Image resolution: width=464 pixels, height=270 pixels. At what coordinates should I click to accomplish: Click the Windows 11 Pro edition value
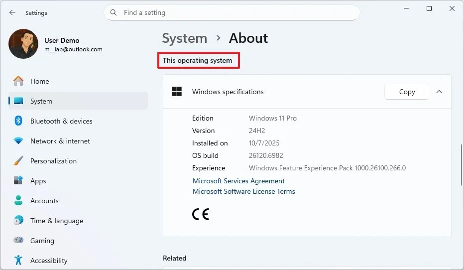pos(272,118)
